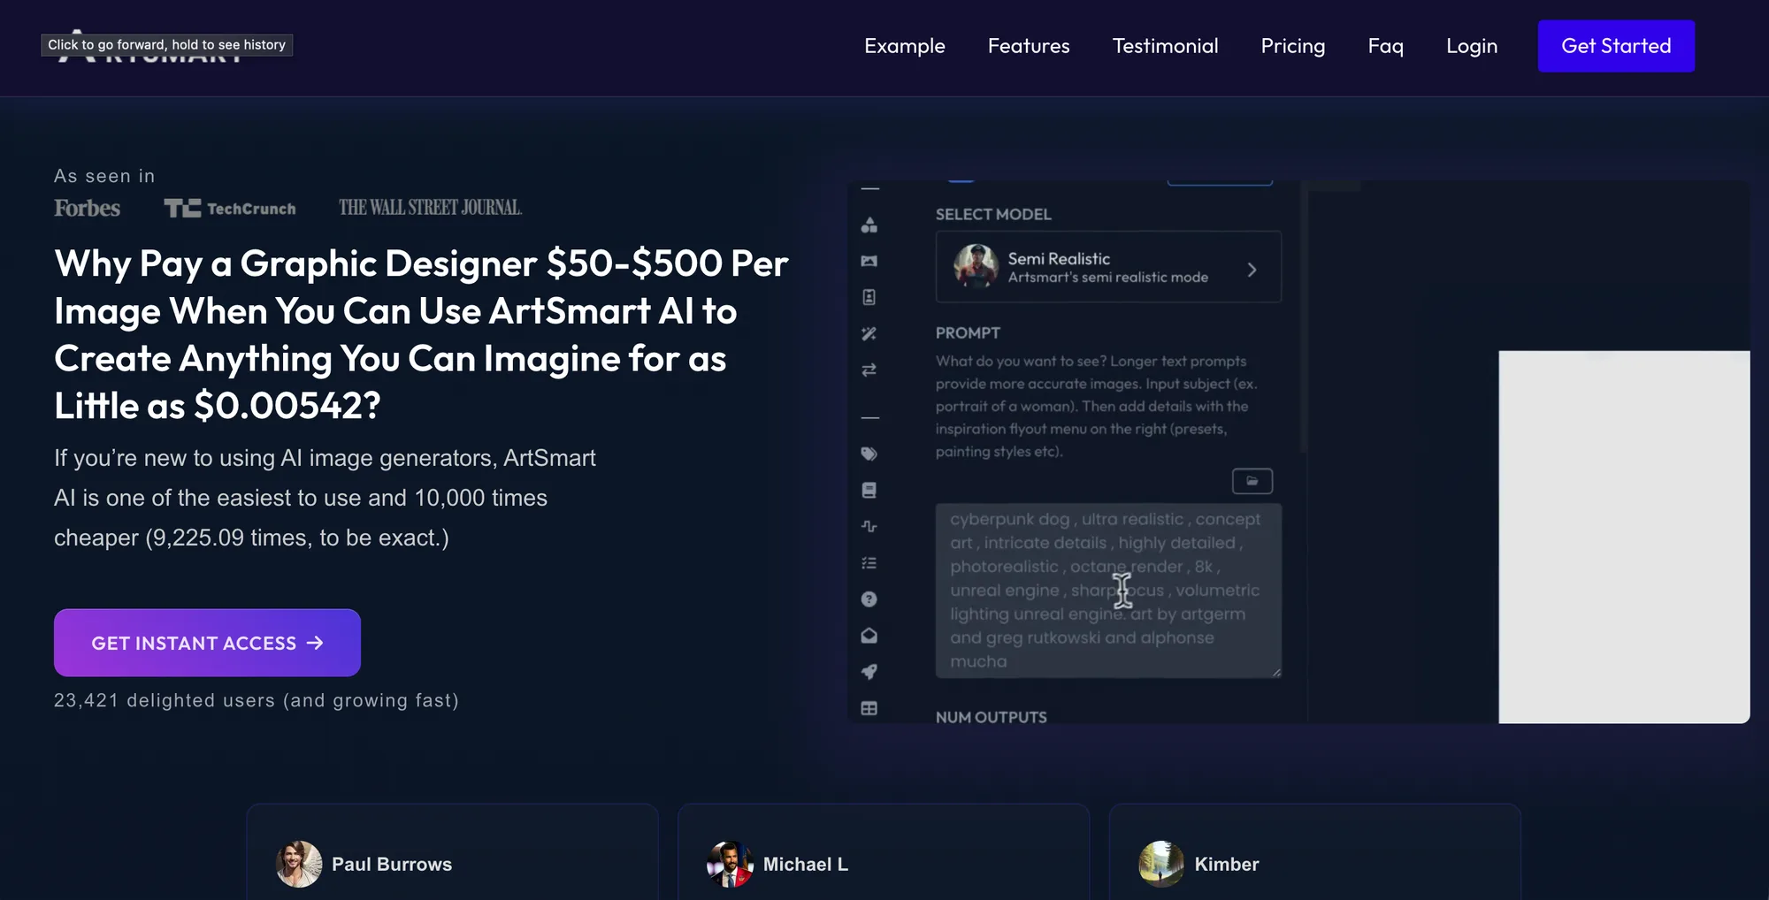The height and width of the screenshot is (900, 1769).
Task: Click the chevron arrow on Semi Realistic model
Action: pyautogui.click(x=1252, y=270)
